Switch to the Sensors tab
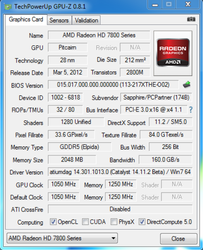 59,20
